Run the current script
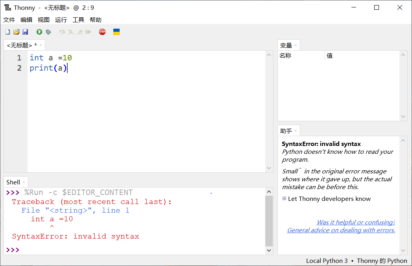The height and width of the screenshot is (266, 412). [x=39, y=32]
